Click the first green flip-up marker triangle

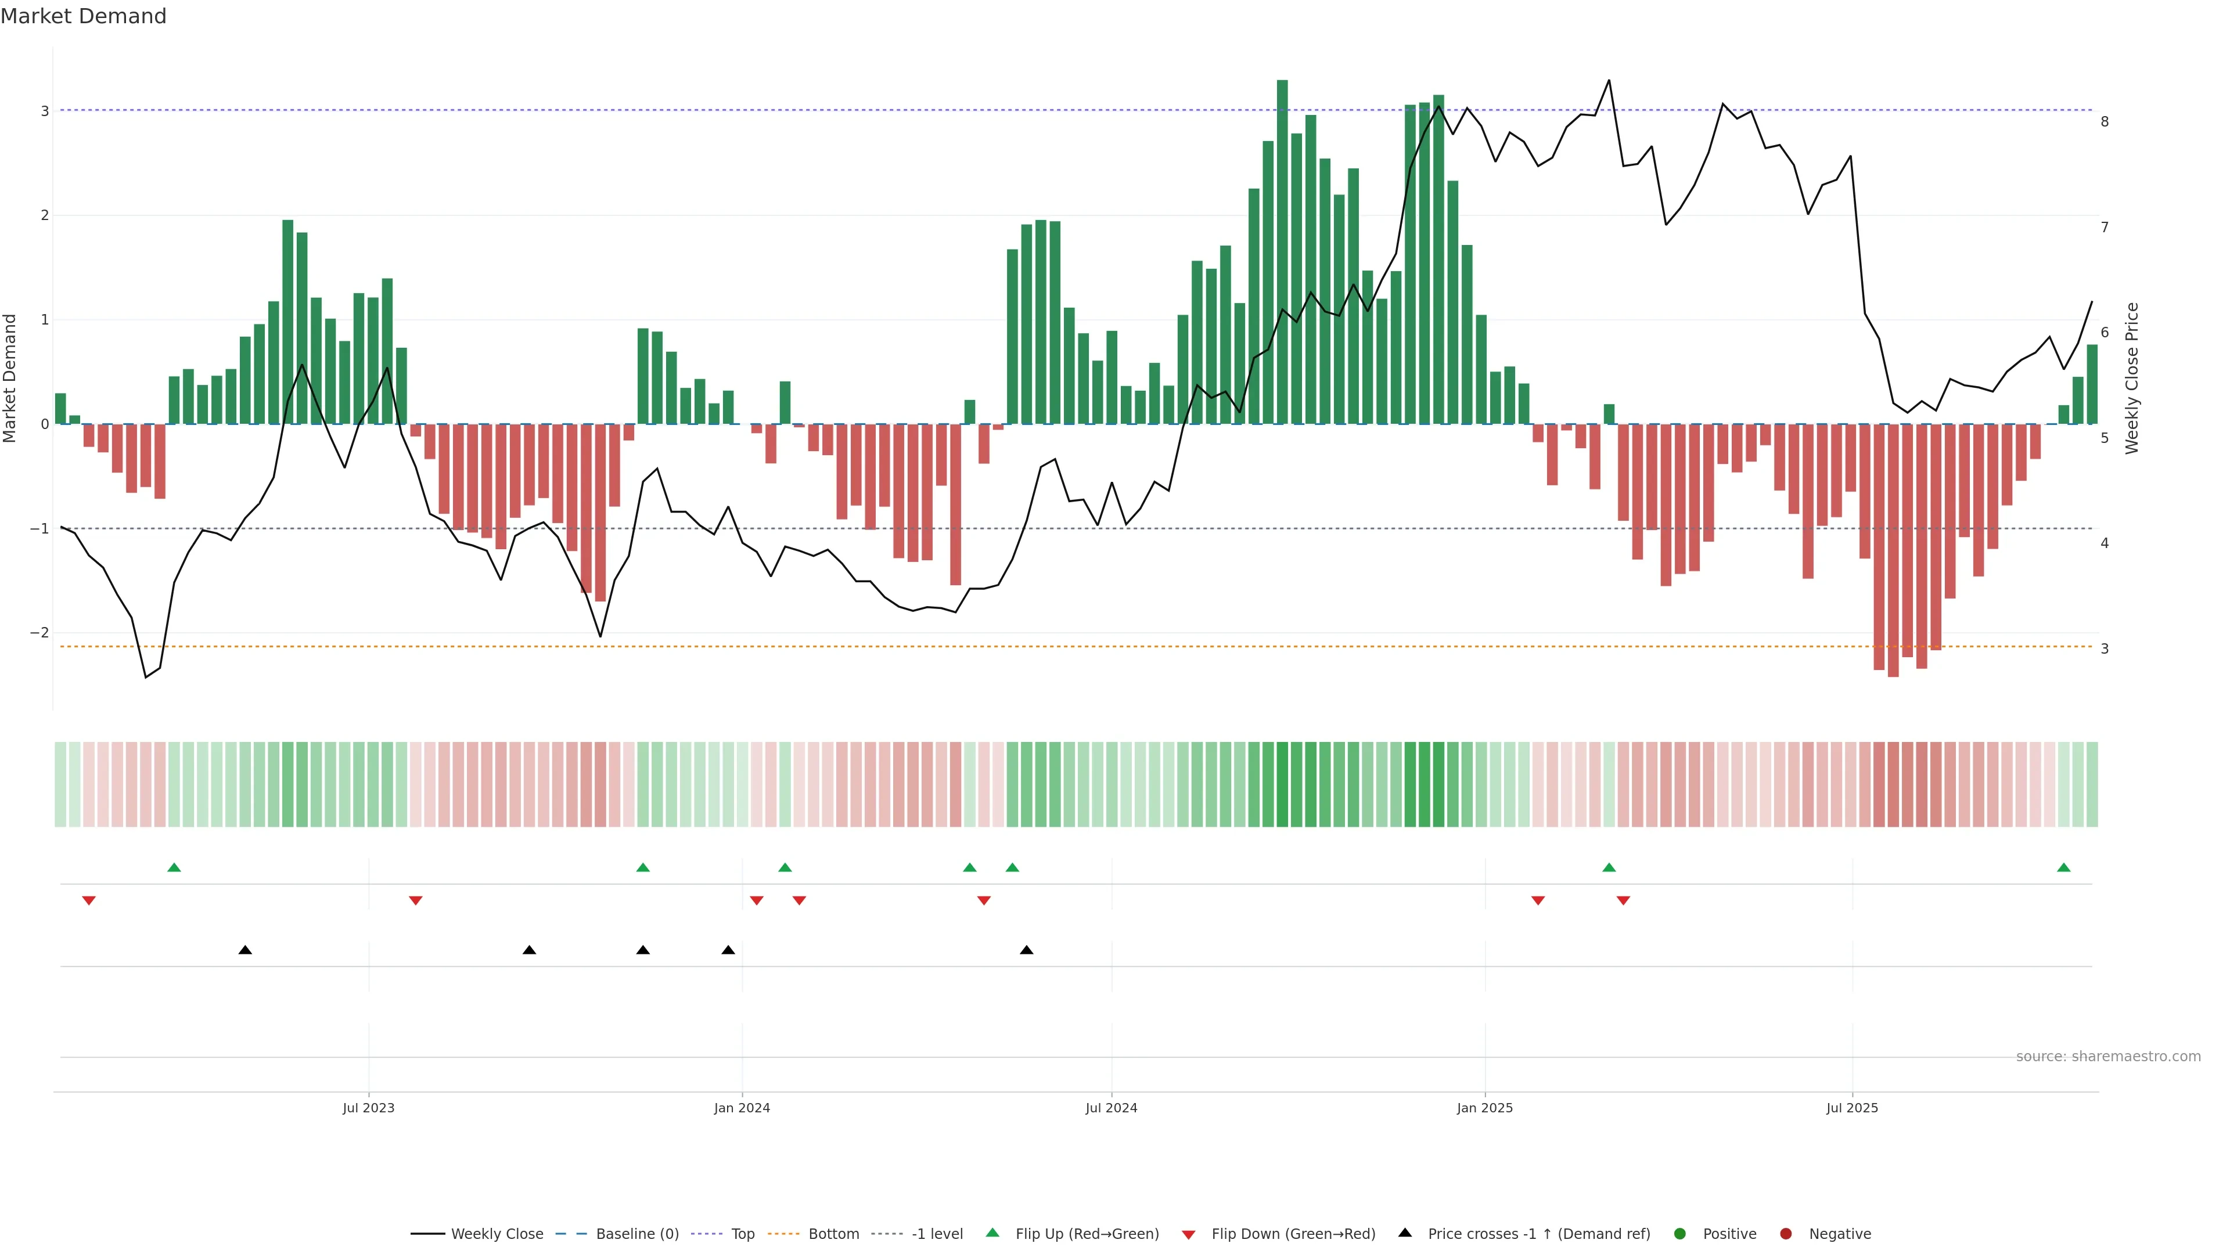pos(174,868)
